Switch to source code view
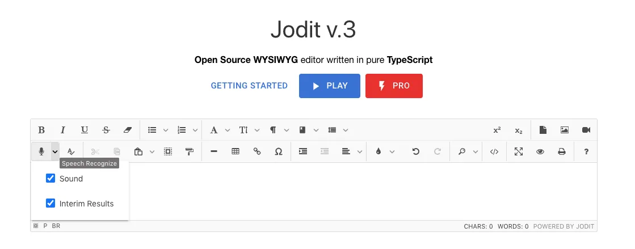The height and width of the screenshot is (249, 635). point(494,151)
